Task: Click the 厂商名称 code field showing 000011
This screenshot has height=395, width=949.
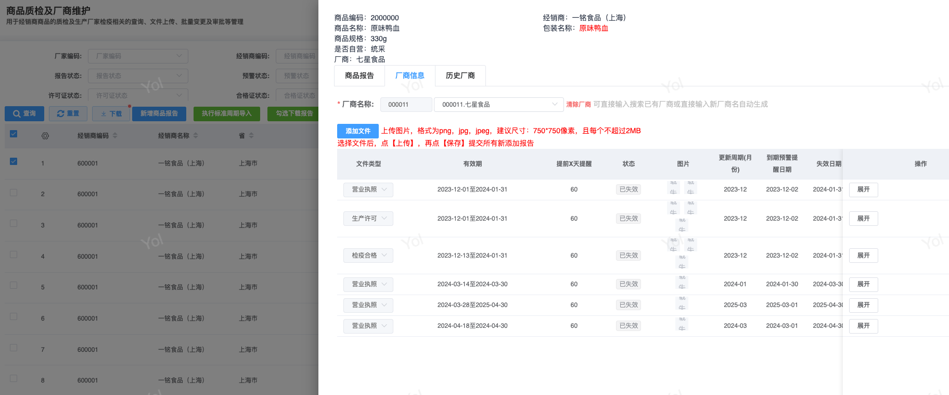Action: point(406,105)
